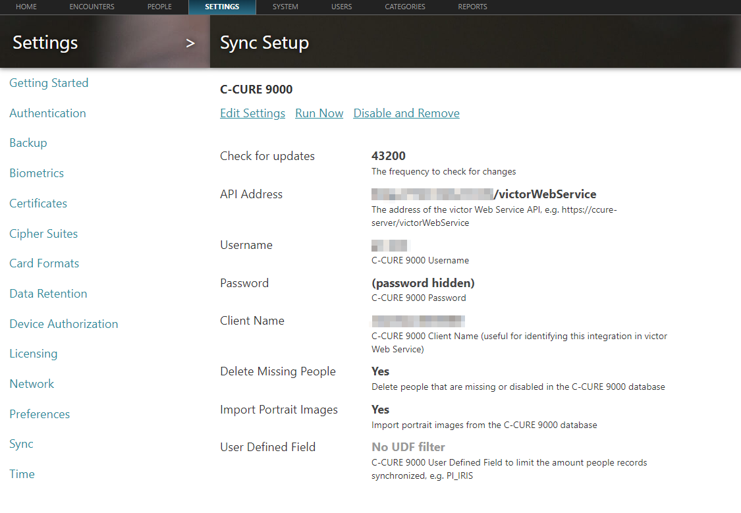Open Getting Started settings page
Image resolution: width=741 pixels, height=513 pixels.
(49, 83)
